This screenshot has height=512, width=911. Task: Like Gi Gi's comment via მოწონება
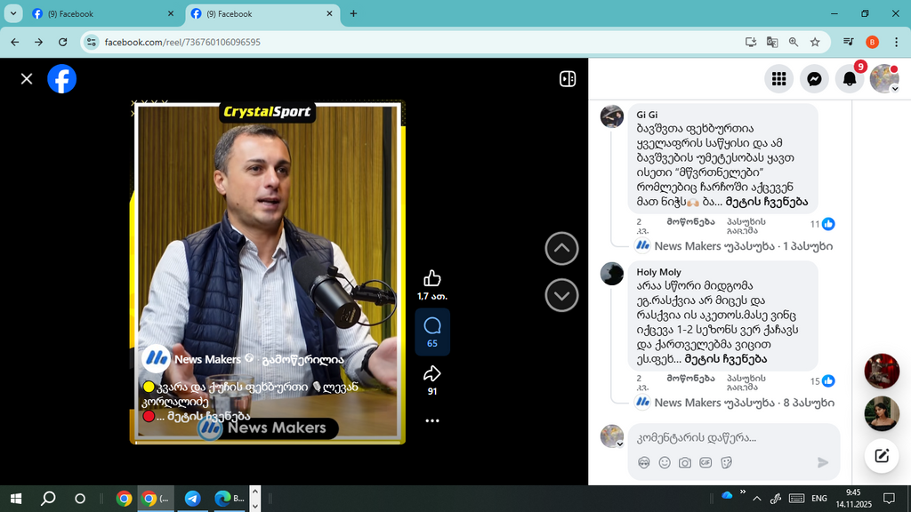click(x=690, y=221)
